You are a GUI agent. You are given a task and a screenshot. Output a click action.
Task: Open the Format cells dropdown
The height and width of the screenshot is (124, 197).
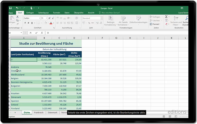point(156,24)
